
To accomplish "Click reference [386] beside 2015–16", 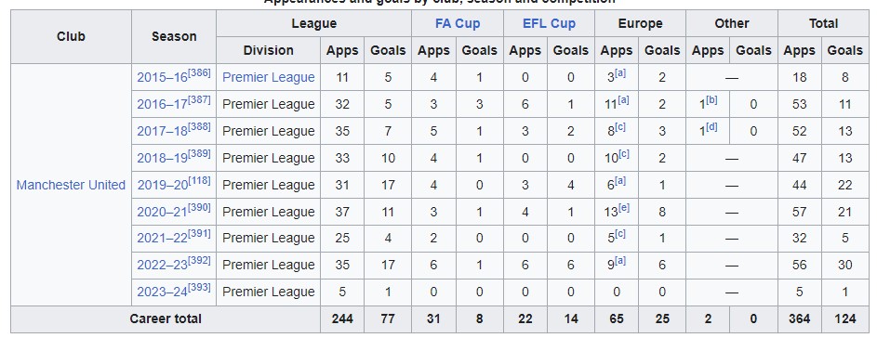I will [x=199, y=73].
